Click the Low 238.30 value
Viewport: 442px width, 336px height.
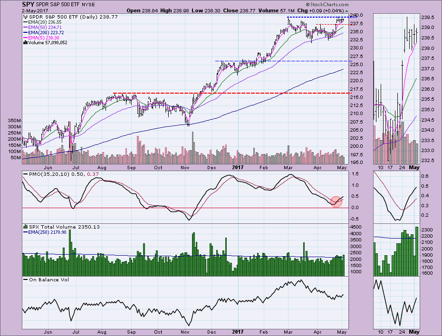coord(206,11)
